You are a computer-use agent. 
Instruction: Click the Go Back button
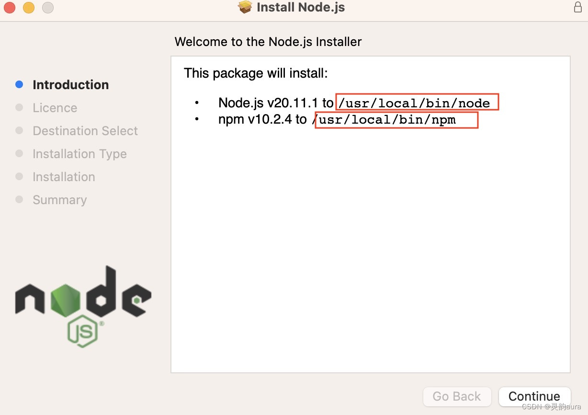[x=457, y=396]
